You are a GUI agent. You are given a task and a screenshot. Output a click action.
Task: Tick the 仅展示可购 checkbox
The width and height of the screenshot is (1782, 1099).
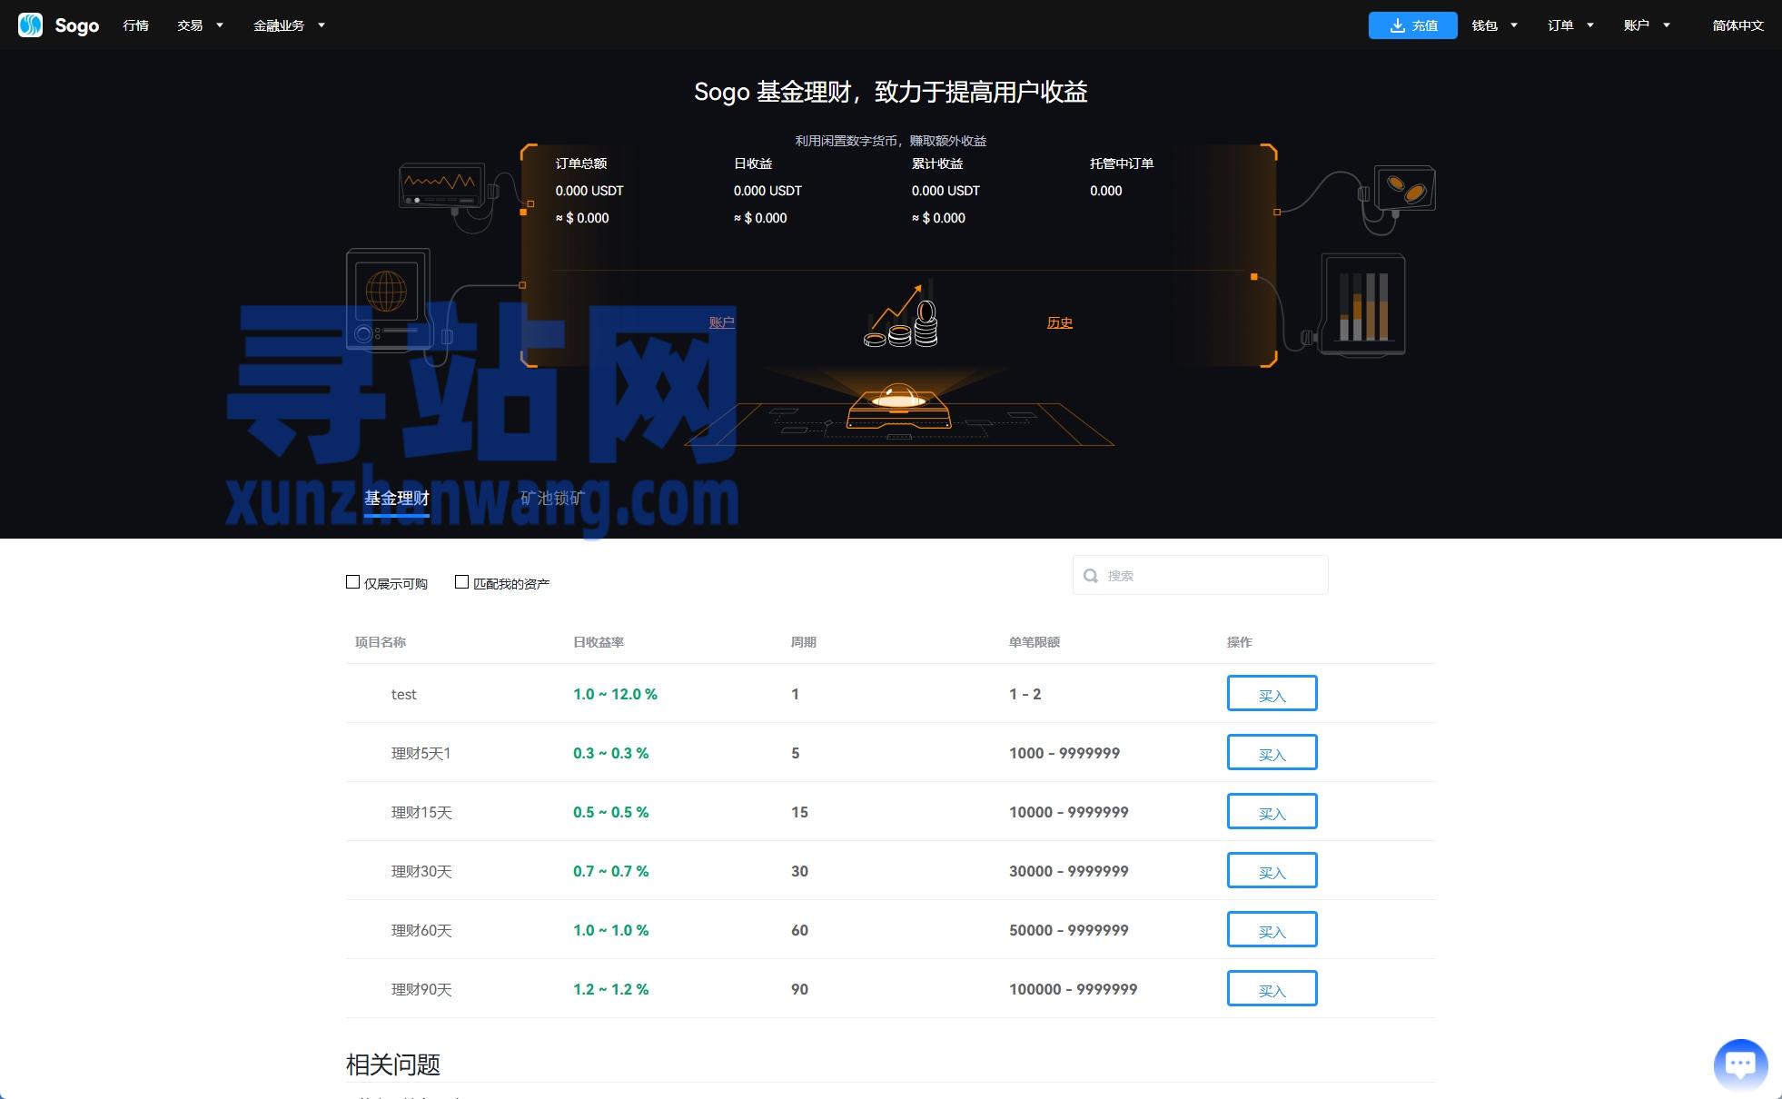pyautogui.click(x=352, y=582)
